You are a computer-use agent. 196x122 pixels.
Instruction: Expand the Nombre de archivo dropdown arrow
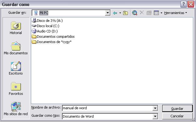(155, 108)
